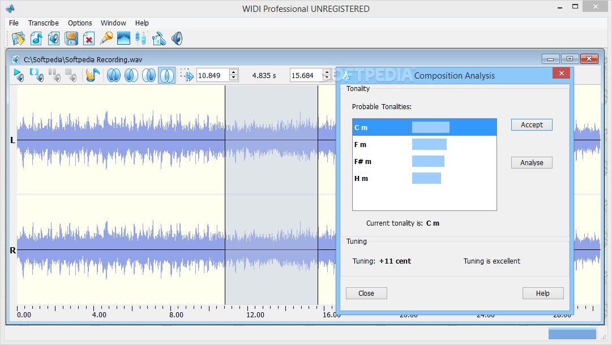The image size is (612, 345).
Task: Select the second channel rings icon
Action: [x=131, y=75]
